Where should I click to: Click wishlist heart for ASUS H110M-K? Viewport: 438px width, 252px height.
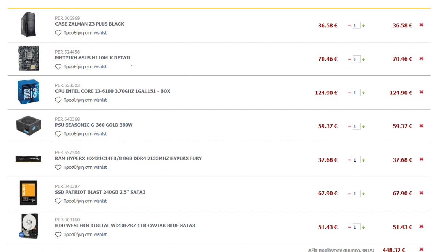(x=58, y=67)
